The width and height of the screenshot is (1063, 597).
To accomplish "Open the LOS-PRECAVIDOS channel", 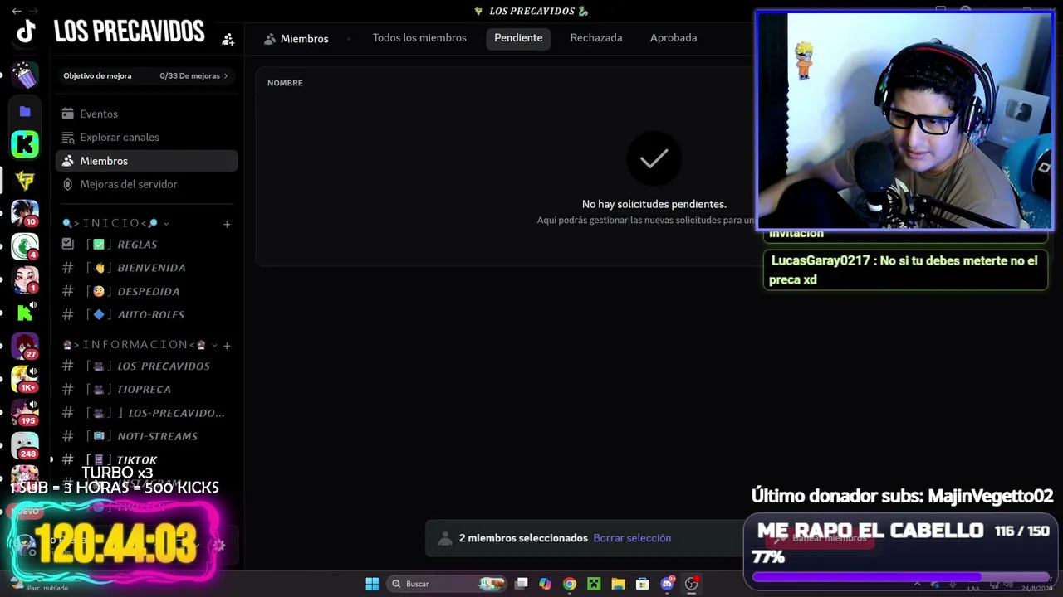I will click(146, 366).
